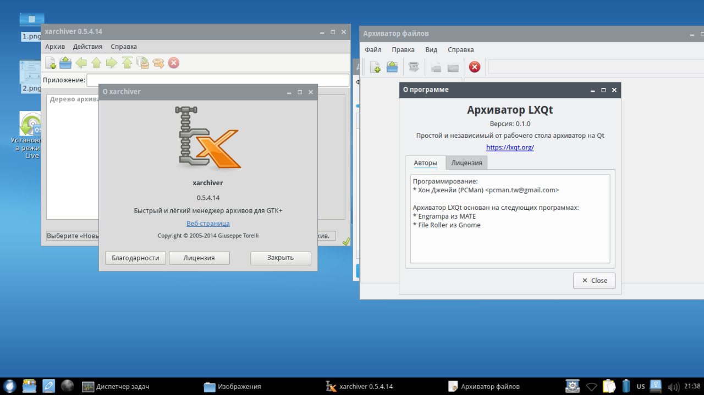Click the Copyright Giuseppe Torelli text
Screen dimensions: 704x395
tap(208, 236)
